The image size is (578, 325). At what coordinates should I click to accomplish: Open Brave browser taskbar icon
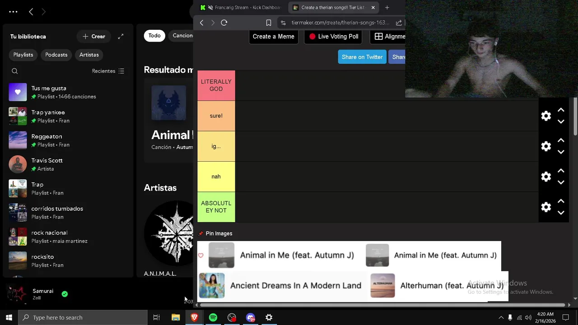195,317
